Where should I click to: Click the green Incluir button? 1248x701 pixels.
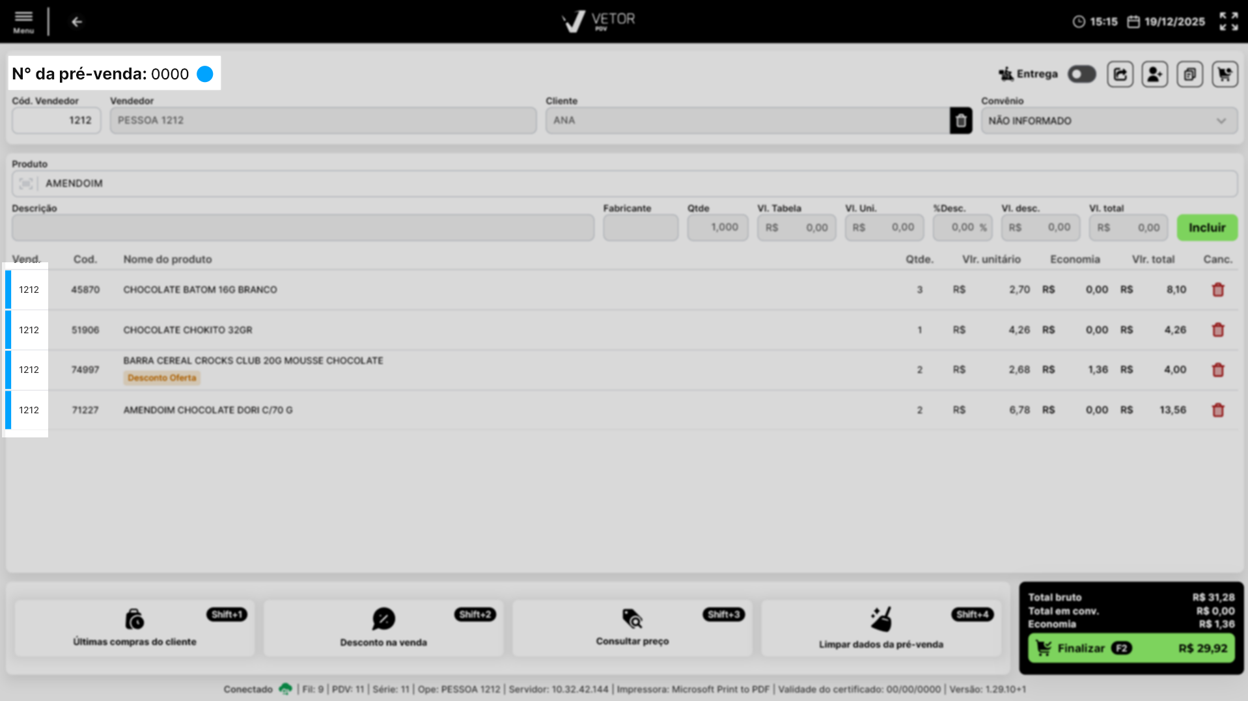pyautogui.click(x=1207, y=228)
